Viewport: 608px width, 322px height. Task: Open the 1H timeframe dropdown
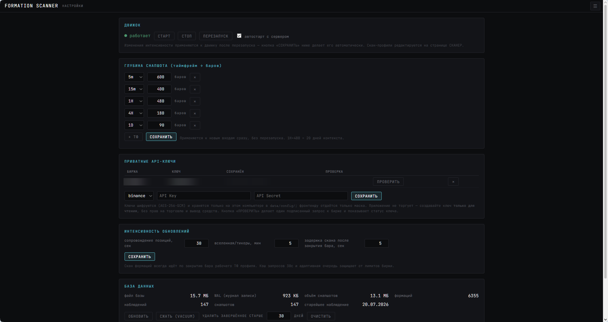pos(134,101)
